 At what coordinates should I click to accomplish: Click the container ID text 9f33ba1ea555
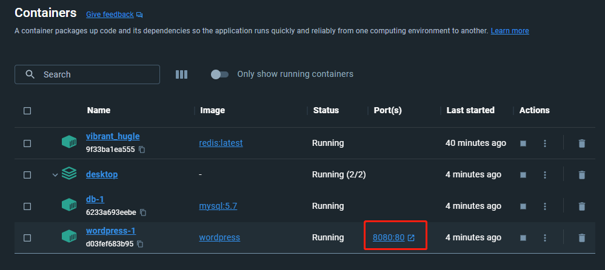pos(110,150)
